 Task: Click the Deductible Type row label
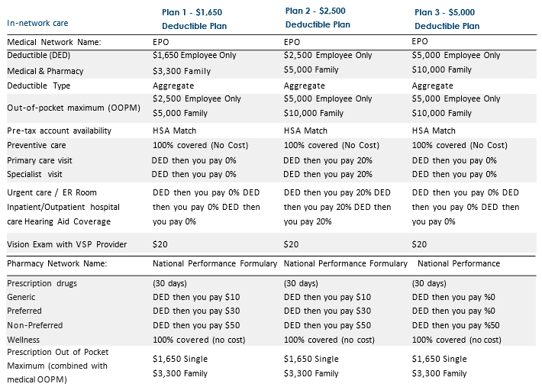pyautogui.click(x=38, y=85)
